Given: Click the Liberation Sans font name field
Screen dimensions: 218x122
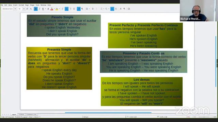Looking at the screenshot, I should pyautogui.click(x=7, y=9).
